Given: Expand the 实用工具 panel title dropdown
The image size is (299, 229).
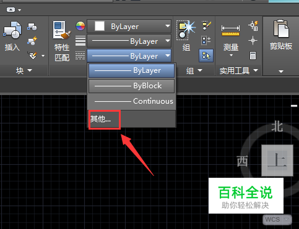Looking at the screenshot, I should click(239, 70).
